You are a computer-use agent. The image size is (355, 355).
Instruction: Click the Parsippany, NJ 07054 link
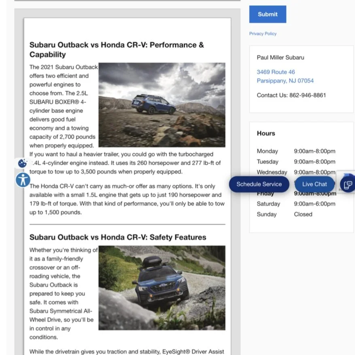[x=285, y=81]
